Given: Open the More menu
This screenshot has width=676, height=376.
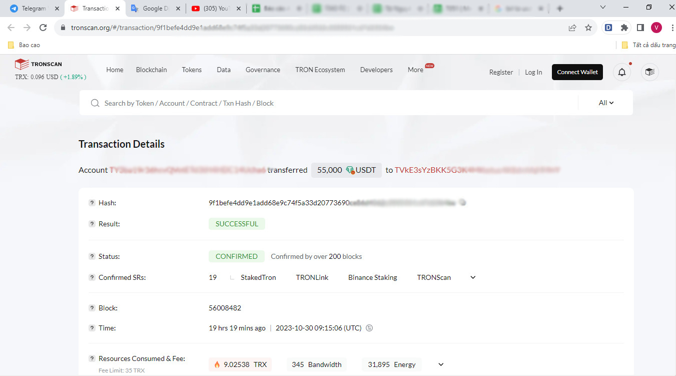Looking at the screenshot, I should pos(415,70).
